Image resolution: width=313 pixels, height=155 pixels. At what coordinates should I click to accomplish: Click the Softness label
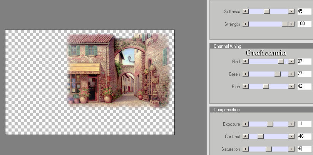(232, 12)
